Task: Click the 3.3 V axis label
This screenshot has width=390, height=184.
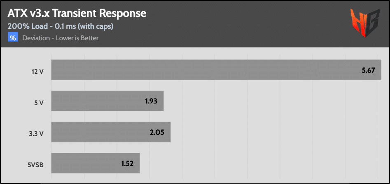Action: pyautogui.click(x=36, y=133)
